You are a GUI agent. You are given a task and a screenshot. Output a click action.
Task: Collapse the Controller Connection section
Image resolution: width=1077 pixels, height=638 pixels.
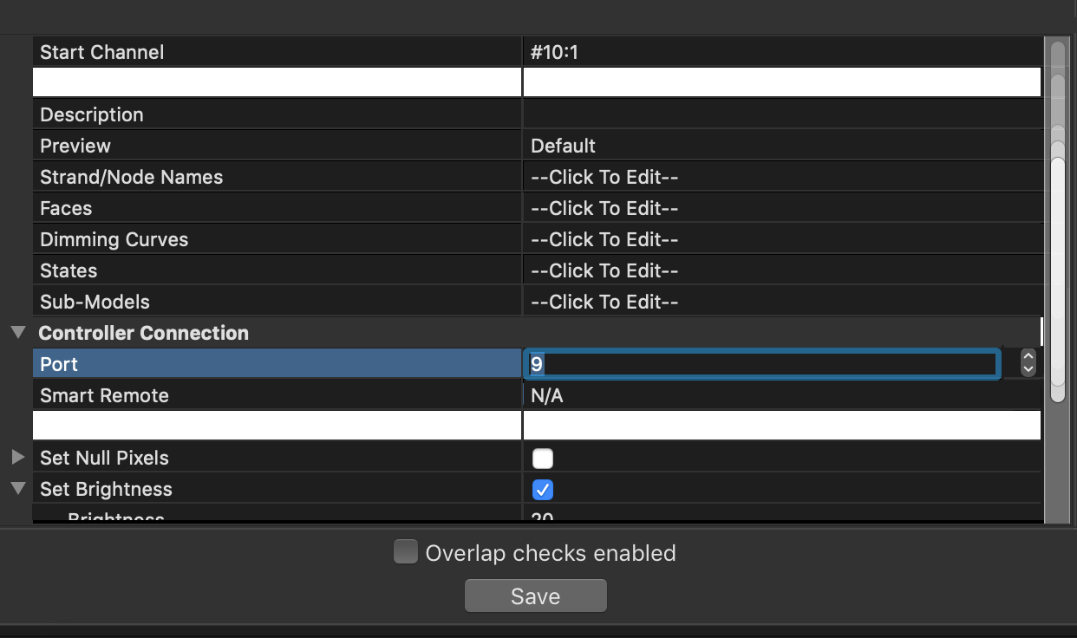[x=16, y=332]
